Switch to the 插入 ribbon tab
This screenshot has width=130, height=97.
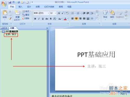click(x=20, y=7)
